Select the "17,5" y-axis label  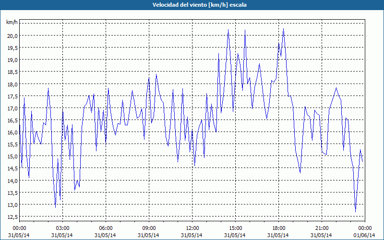point(13,96)
